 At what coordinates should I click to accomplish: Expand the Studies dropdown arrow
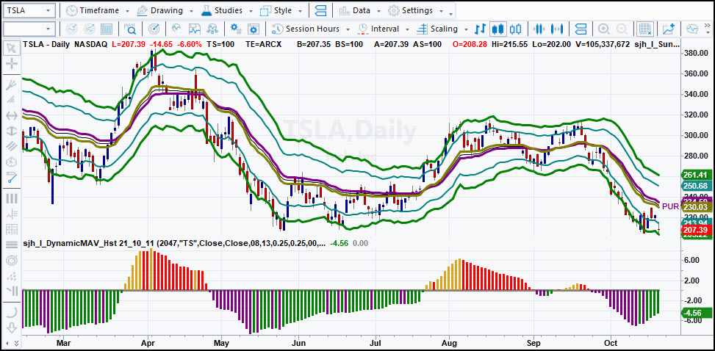[x=251, y=10]
